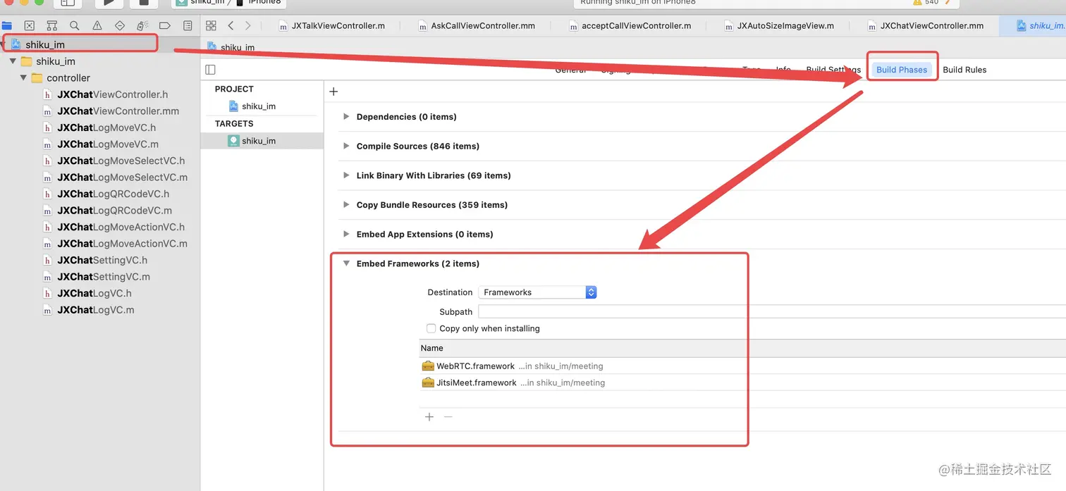Open acceptCallViewController.m editor tab
Screen dimensions: 1066x491
(x=630, y=25)
